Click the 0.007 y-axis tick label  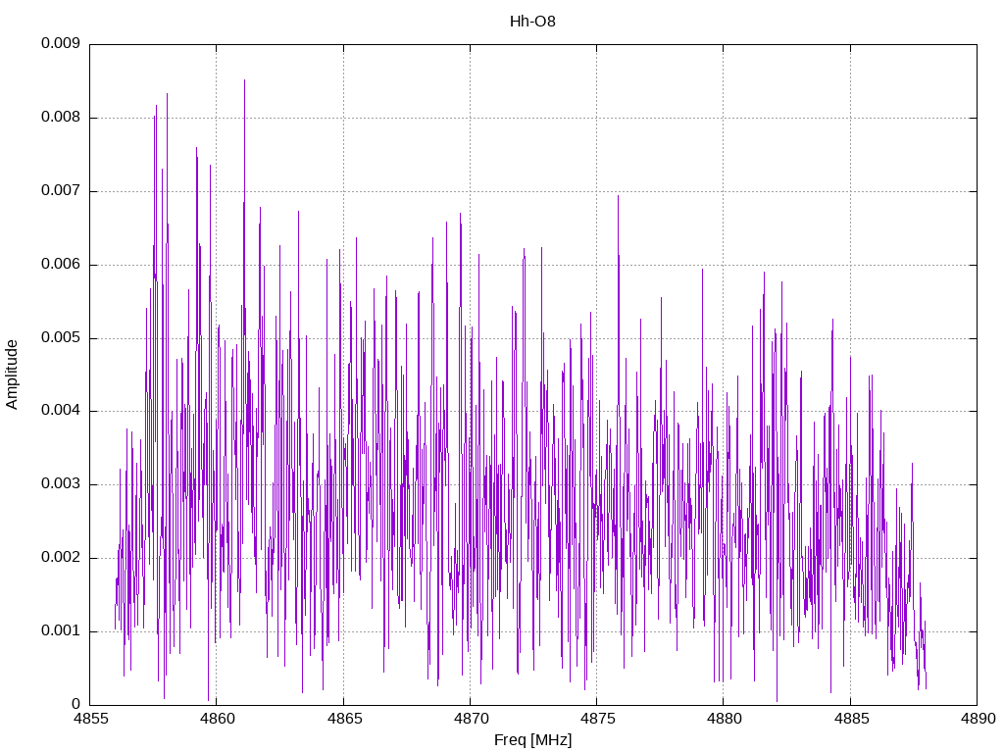click(61, 191)
